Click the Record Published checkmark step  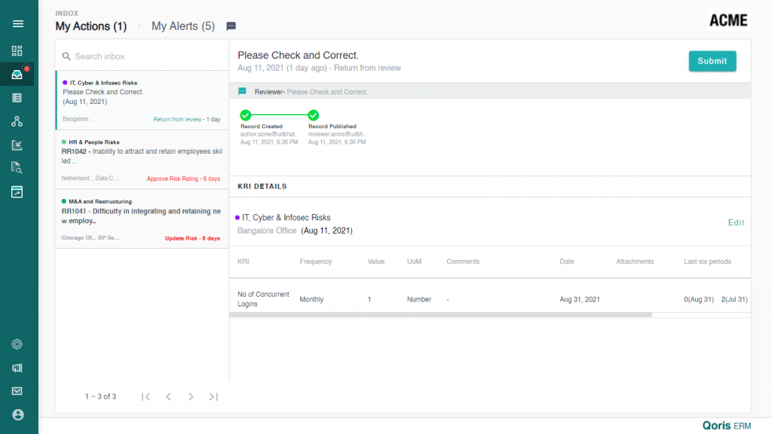pos(313,115)
